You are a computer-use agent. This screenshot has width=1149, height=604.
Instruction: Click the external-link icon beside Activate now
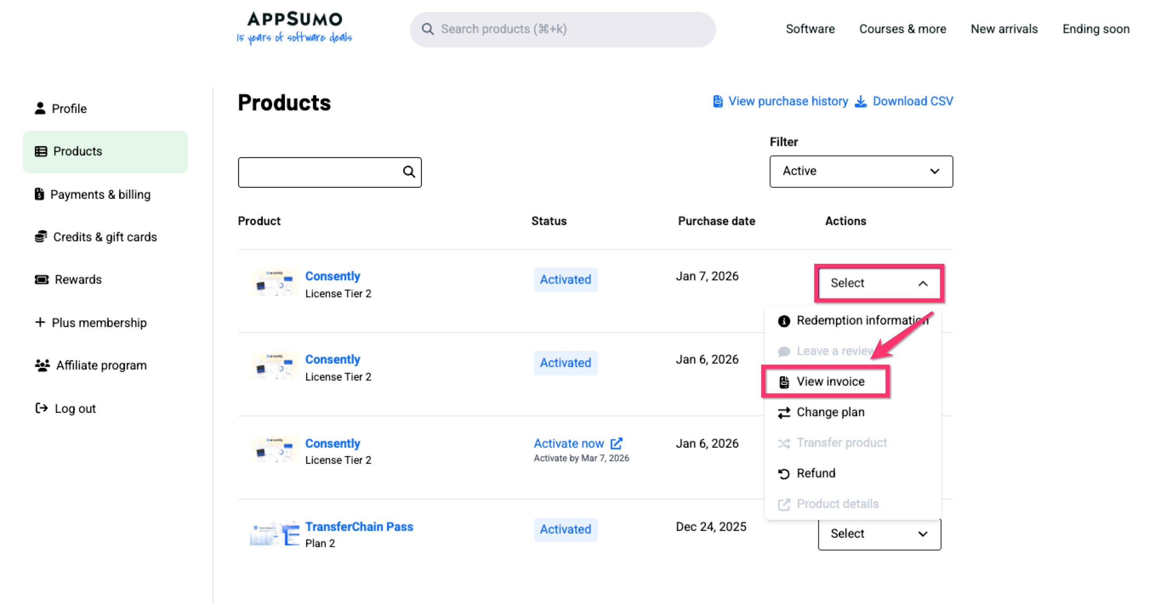617,443
